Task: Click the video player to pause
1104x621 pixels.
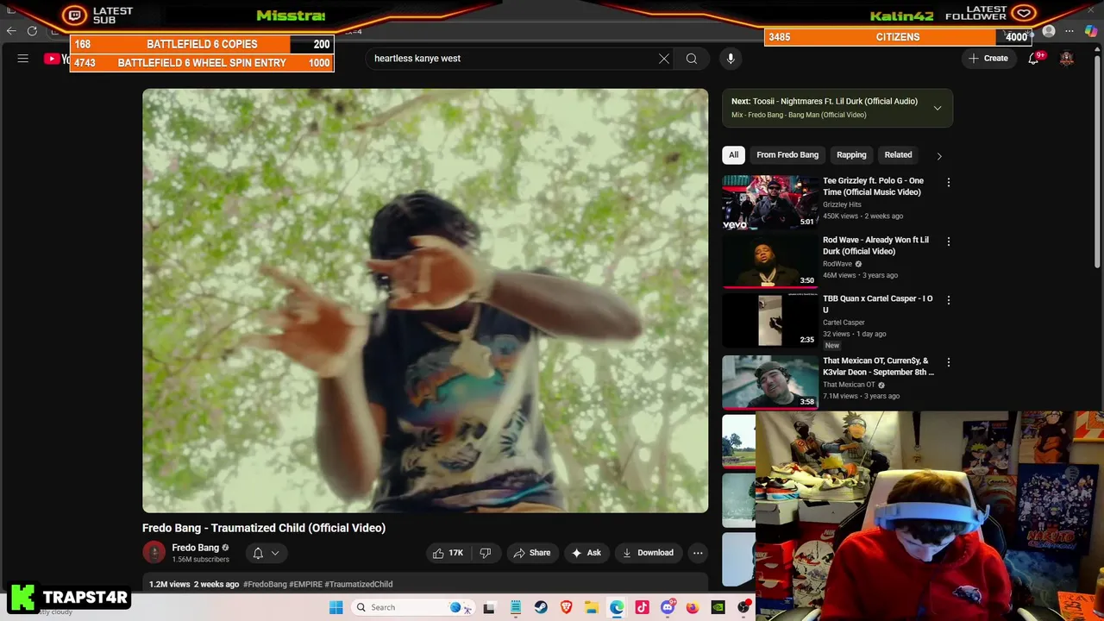Action: point(425,300)
